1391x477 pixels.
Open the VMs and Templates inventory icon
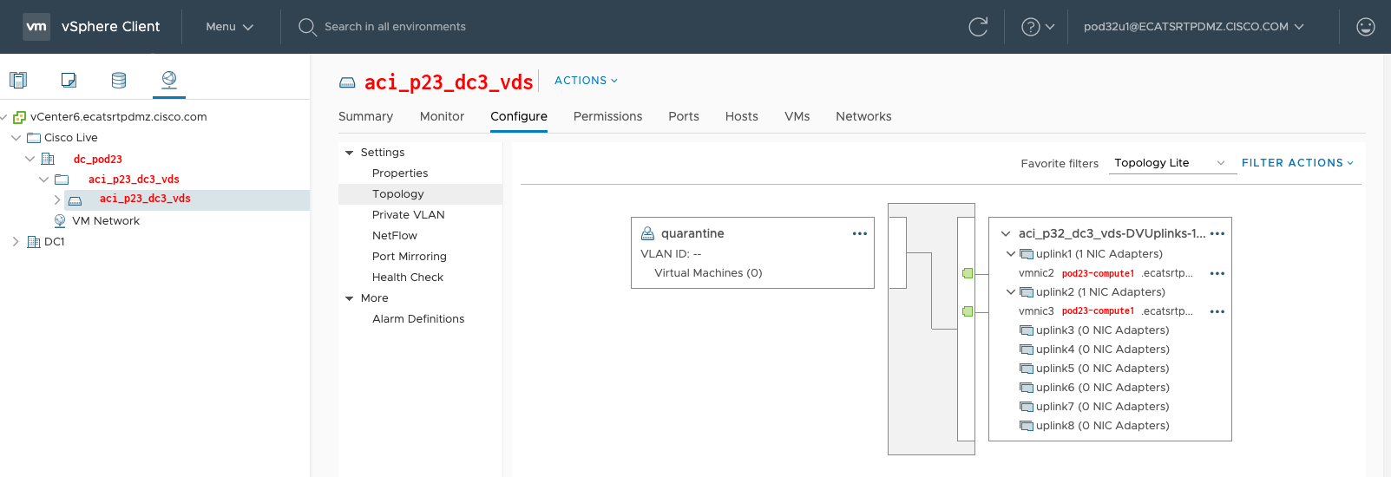click(x=69, y=80)
